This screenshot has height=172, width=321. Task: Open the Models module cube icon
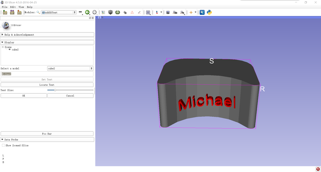[x=110, y=12]
